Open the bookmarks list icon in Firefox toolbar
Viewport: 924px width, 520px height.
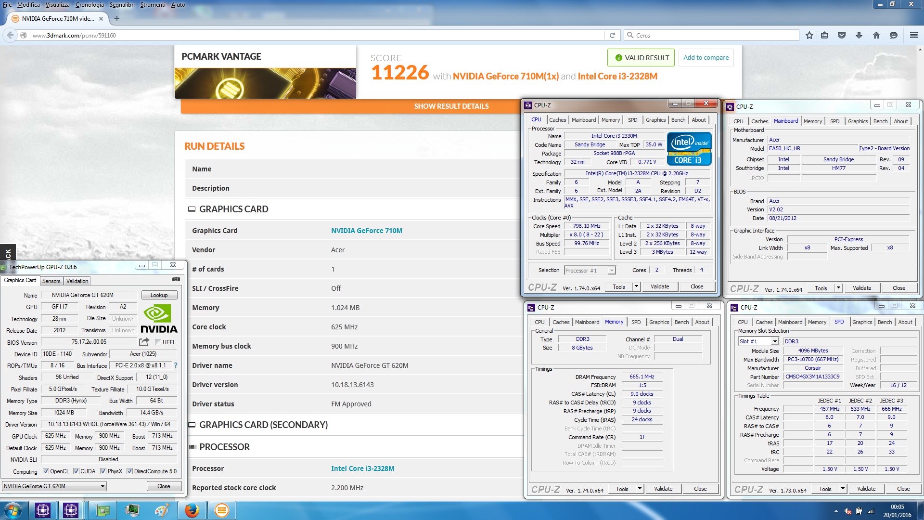click(x=825, y=35)
